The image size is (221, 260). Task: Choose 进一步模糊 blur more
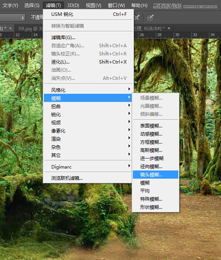point(155,158)
